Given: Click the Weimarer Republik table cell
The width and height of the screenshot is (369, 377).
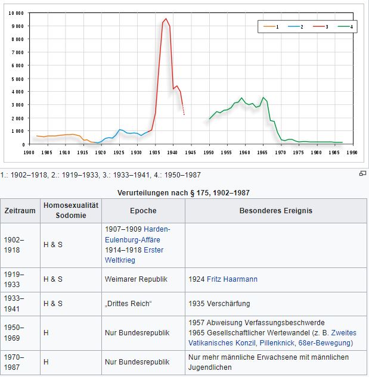Looking at the screenshot, I should tap(136, 279).
